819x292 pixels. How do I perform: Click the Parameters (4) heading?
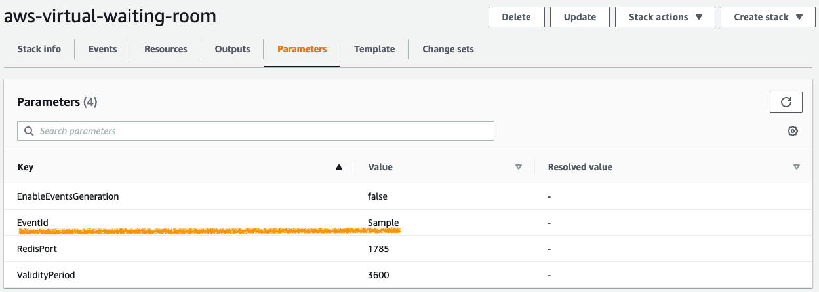pyautogui.click(x=57, y=102)
